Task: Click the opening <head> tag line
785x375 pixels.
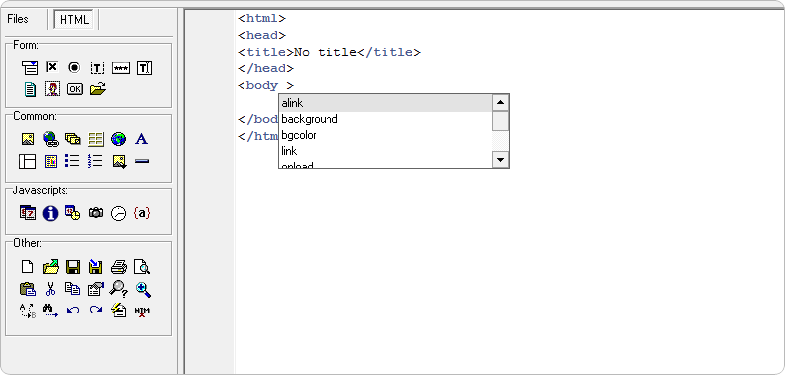Action: click(x=262, y=35)
